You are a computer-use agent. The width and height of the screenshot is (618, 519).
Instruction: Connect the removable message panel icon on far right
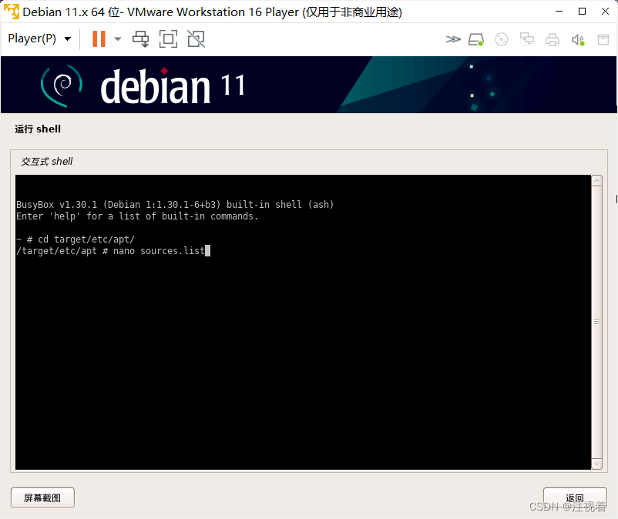pyautogui.click(x=604, y=39)
